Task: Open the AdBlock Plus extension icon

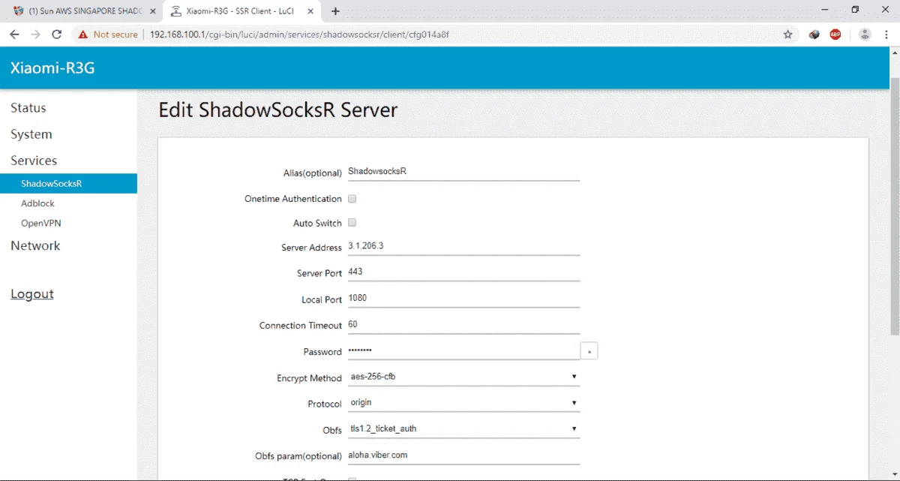Action: coord(835,35)
